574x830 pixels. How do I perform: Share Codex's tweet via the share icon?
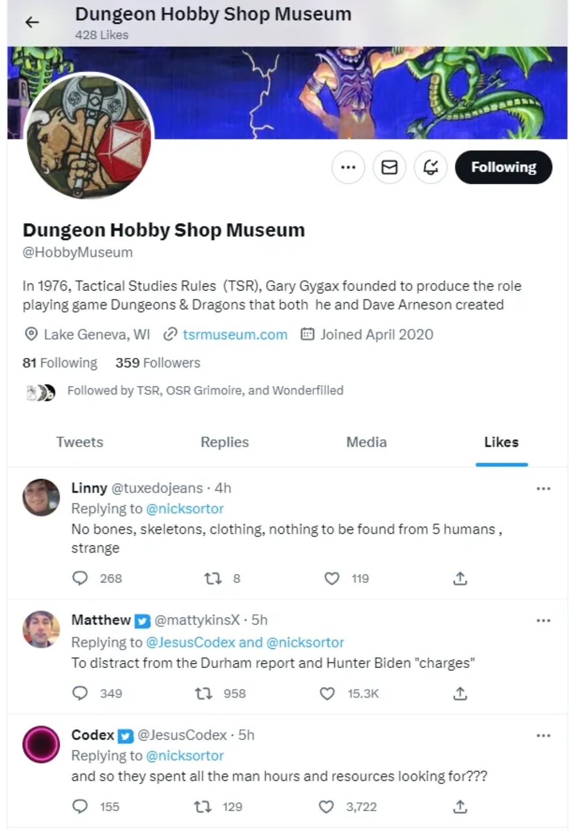coord(460,807)
